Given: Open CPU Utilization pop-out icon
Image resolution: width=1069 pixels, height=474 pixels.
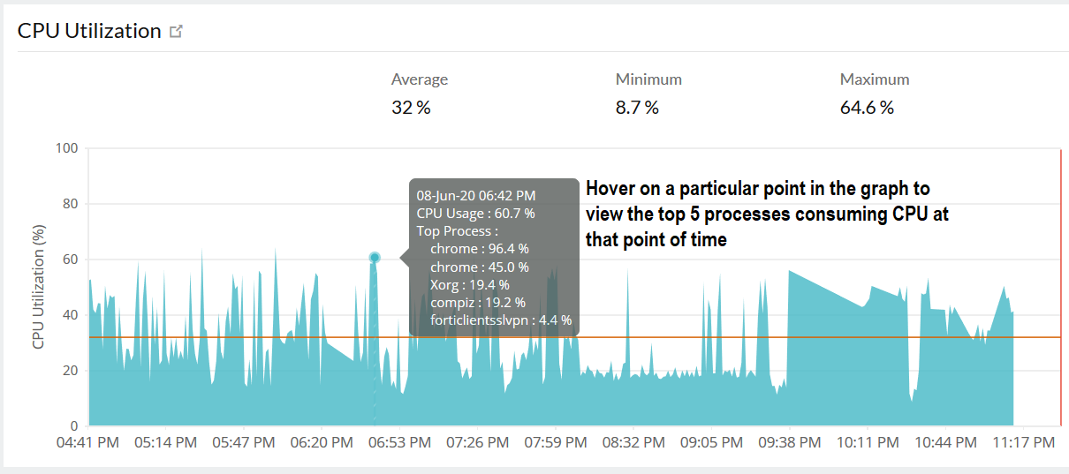Looking at the screenshot, I should [176, 32].
